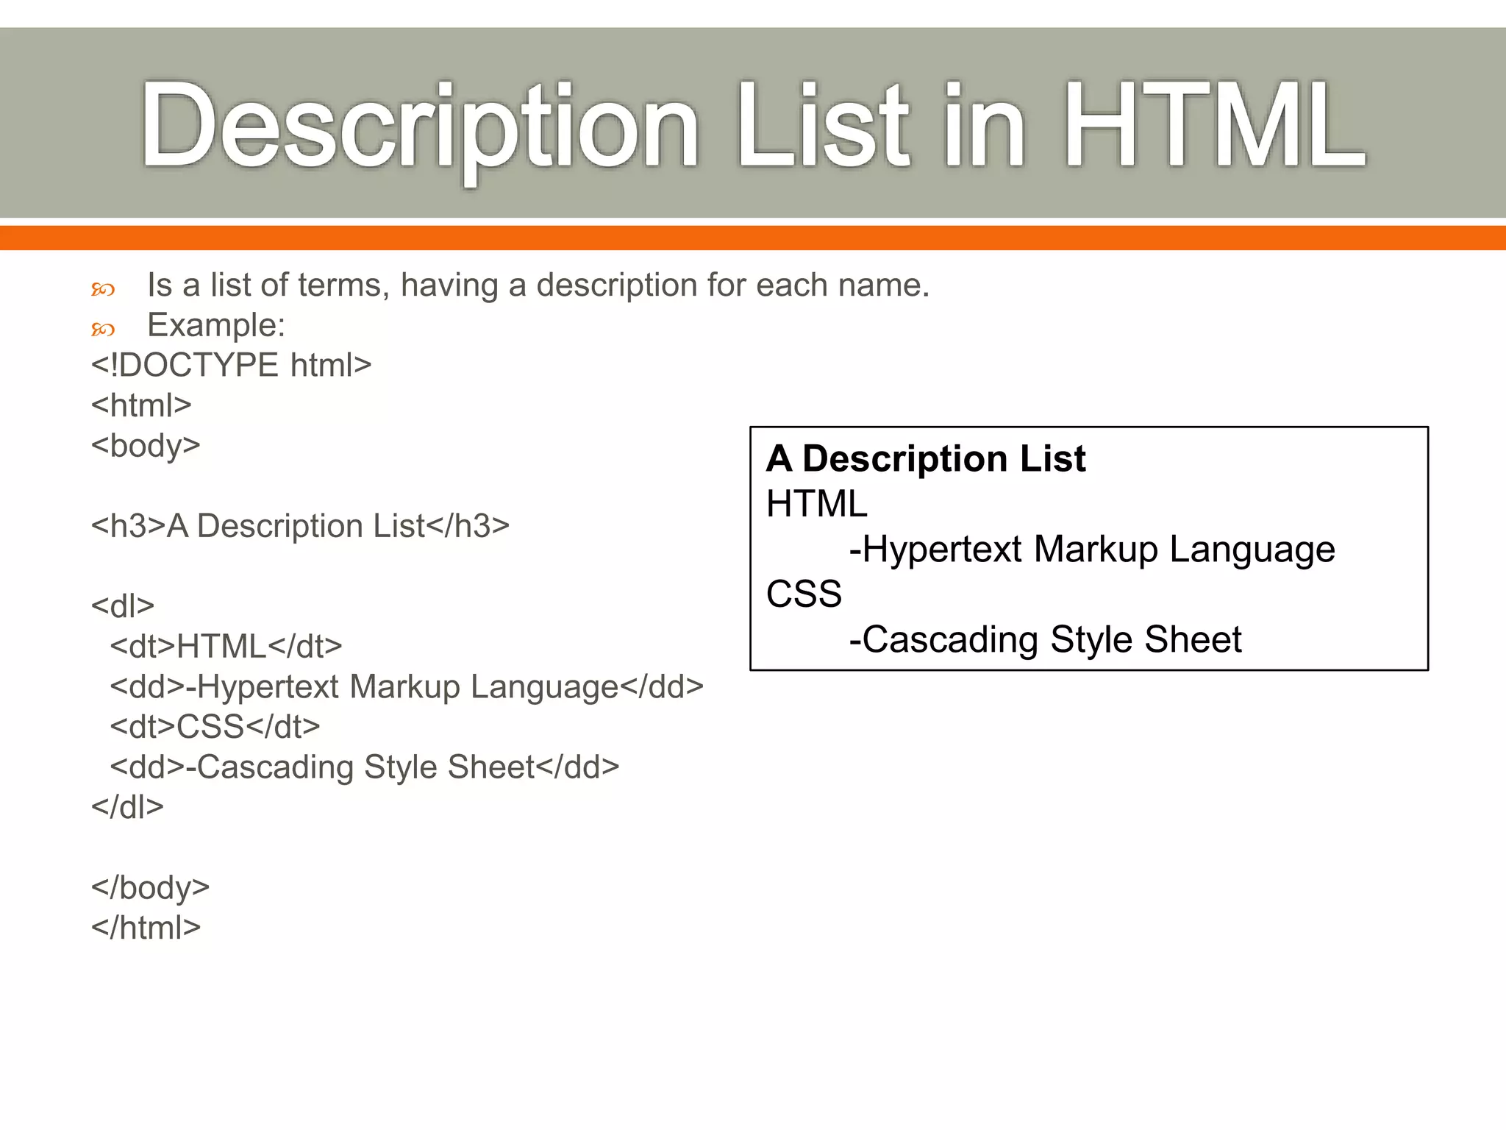Click the term 'CSS' in the output box
1506x1130 pixels.
pyautogui.click(x=804, y=594)
